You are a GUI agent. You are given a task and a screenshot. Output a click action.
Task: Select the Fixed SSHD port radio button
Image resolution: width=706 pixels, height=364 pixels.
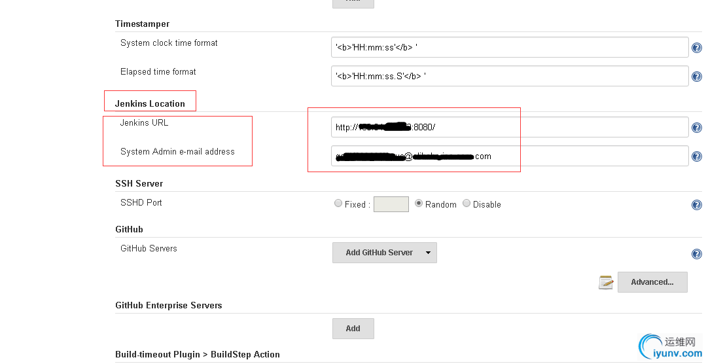point(338,204)
